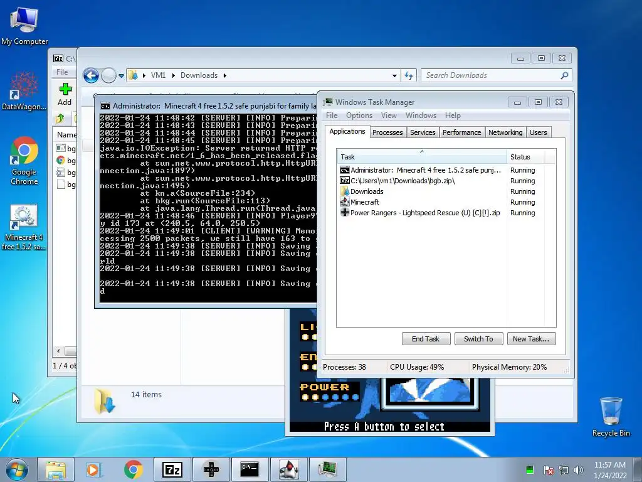Switch to the Processes tab
This screenshot has width=642, height=482.
[x=387, y=132]
